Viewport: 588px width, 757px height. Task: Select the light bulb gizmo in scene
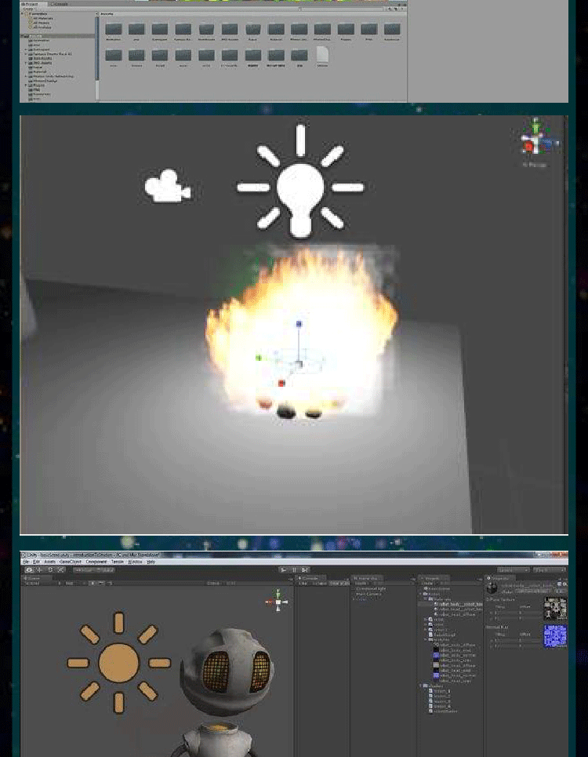(300, 181)
